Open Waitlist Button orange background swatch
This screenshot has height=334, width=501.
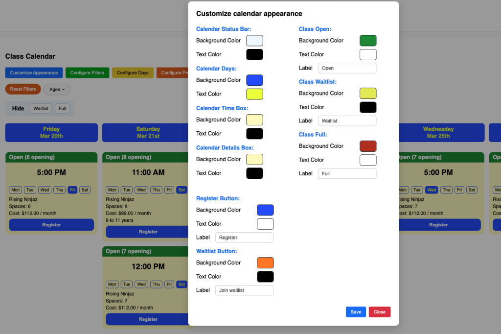click(265, 263)
